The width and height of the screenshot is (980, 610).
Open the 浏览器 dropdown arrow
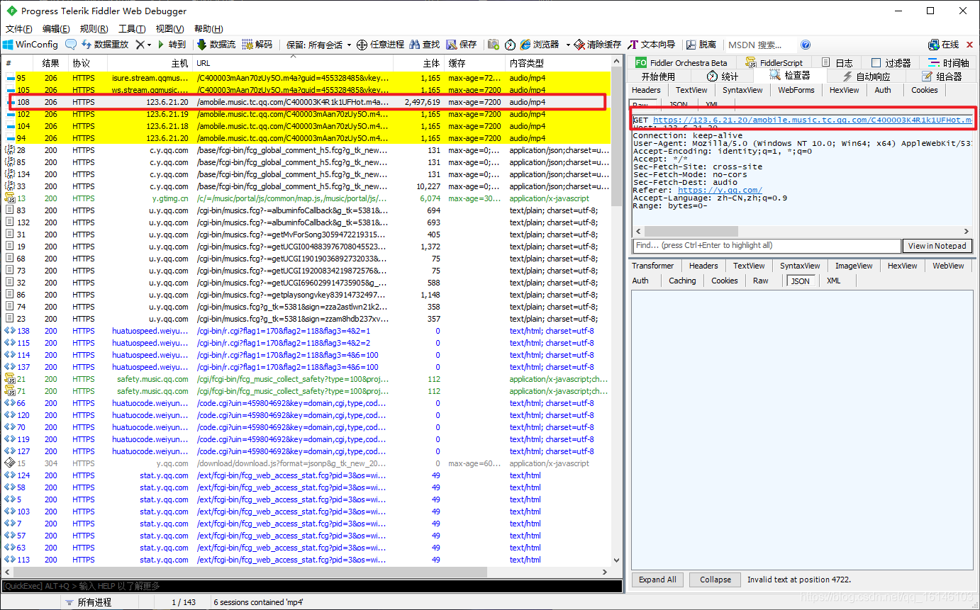[x=568, y=45]
